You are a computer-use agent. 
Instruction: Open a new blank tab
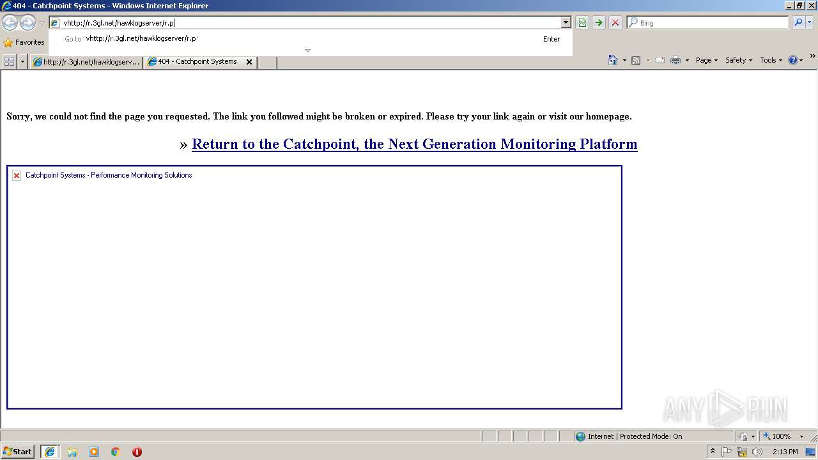[x=267, y=62]
